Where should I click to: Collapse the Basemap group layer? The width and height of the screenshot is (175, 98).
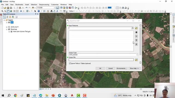coord(7,29)
